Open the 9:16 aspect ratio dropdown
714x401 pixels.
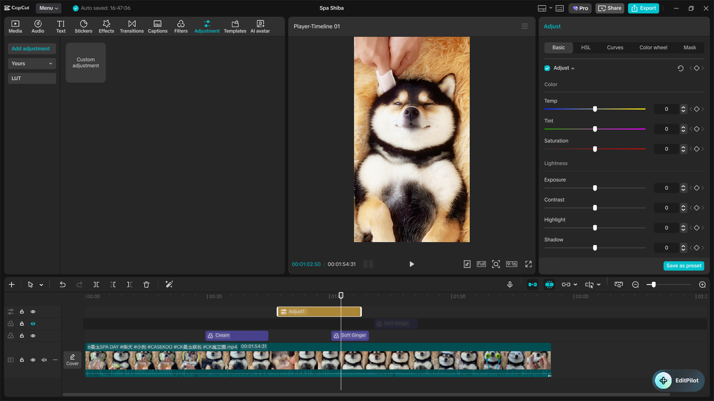tap(511, 264)
